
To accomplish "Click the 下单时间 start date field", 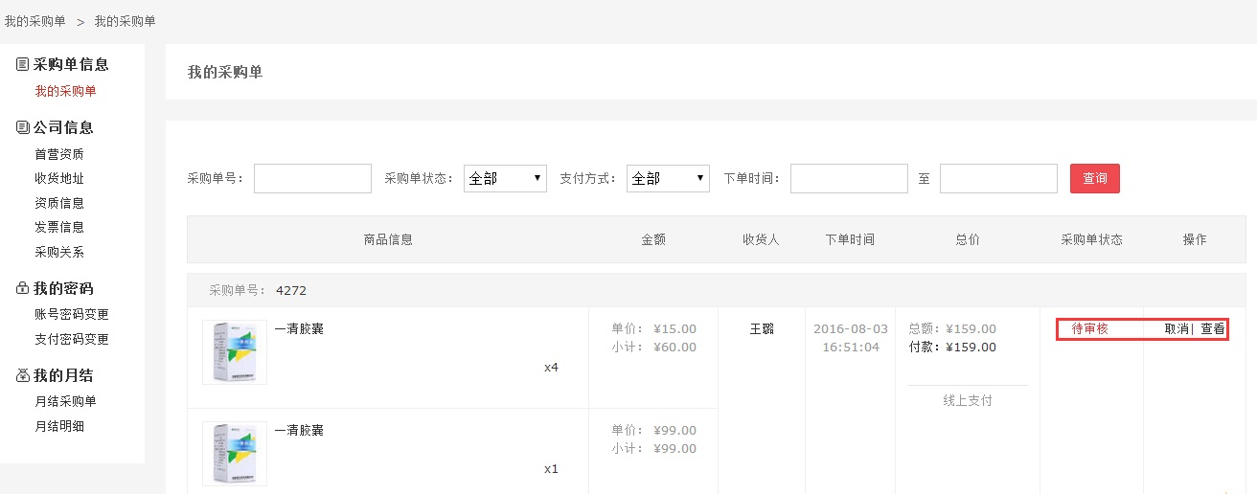I will coord(849,178).
